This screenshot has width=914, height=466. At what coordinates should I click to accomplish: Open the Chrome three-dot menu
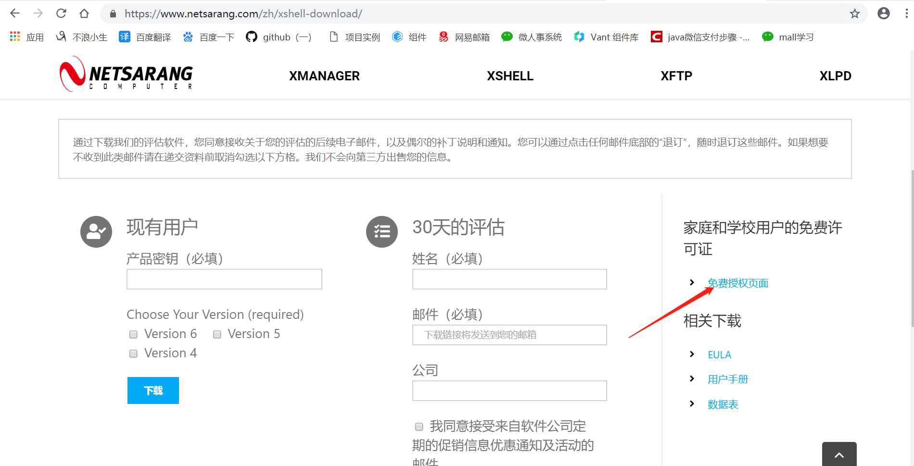(907, 13)
